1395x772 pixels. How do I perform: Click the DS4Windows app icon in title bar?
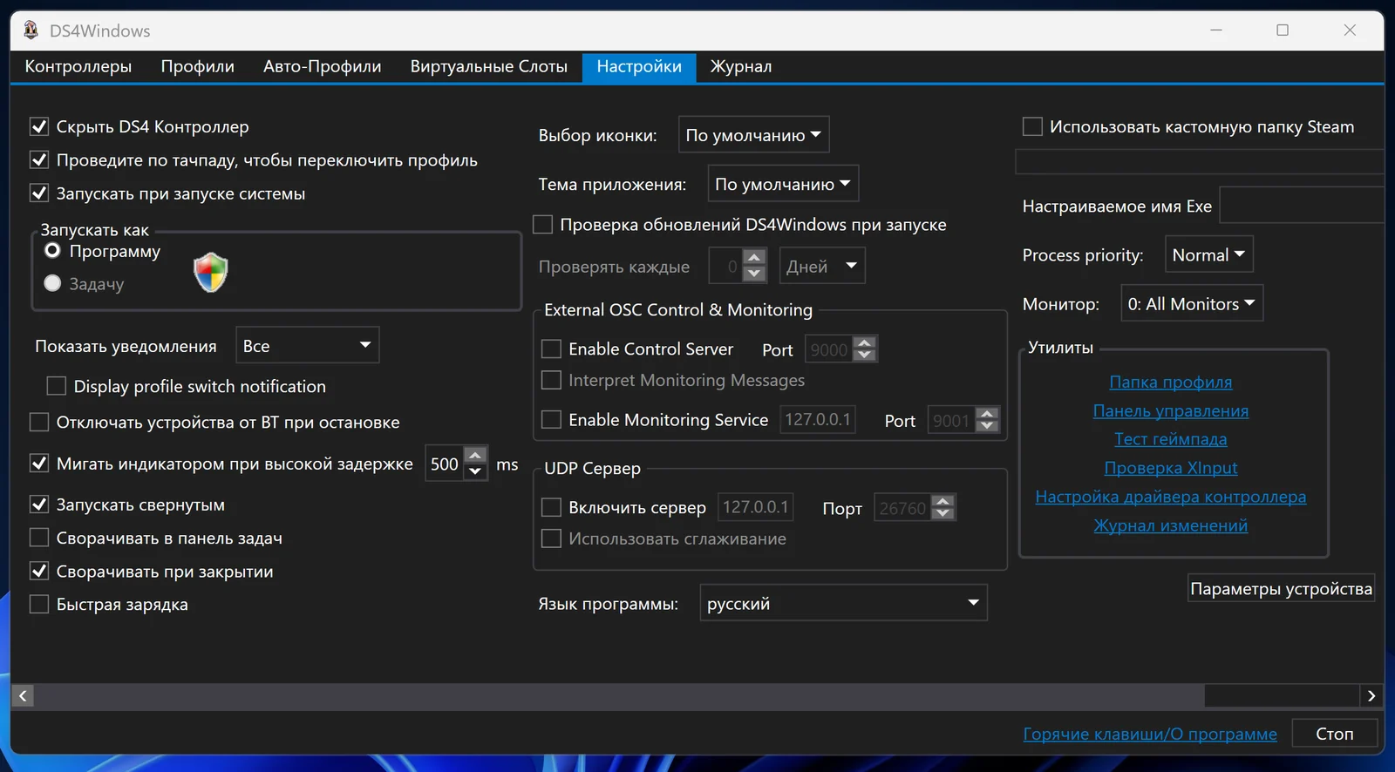tap(31, 30)
